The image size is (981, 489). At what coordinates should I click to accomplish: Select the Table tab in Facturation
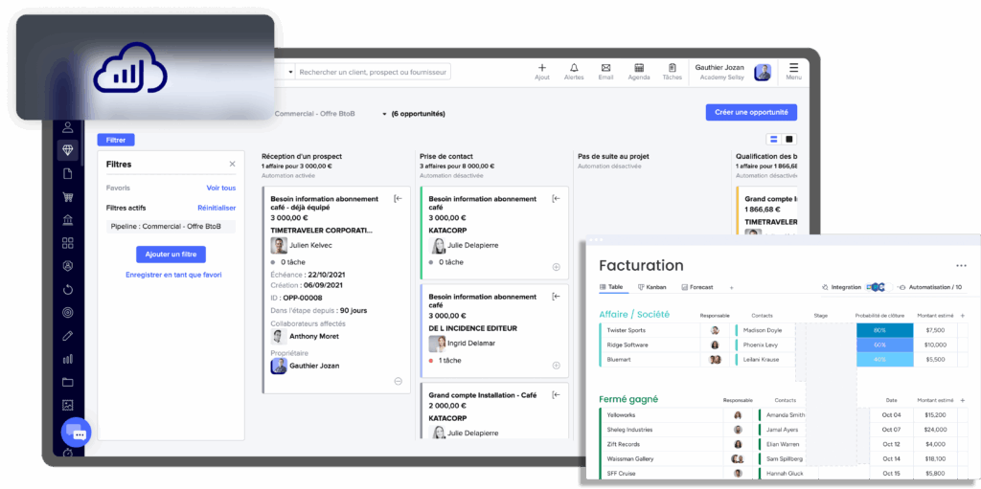coord(612,287)
